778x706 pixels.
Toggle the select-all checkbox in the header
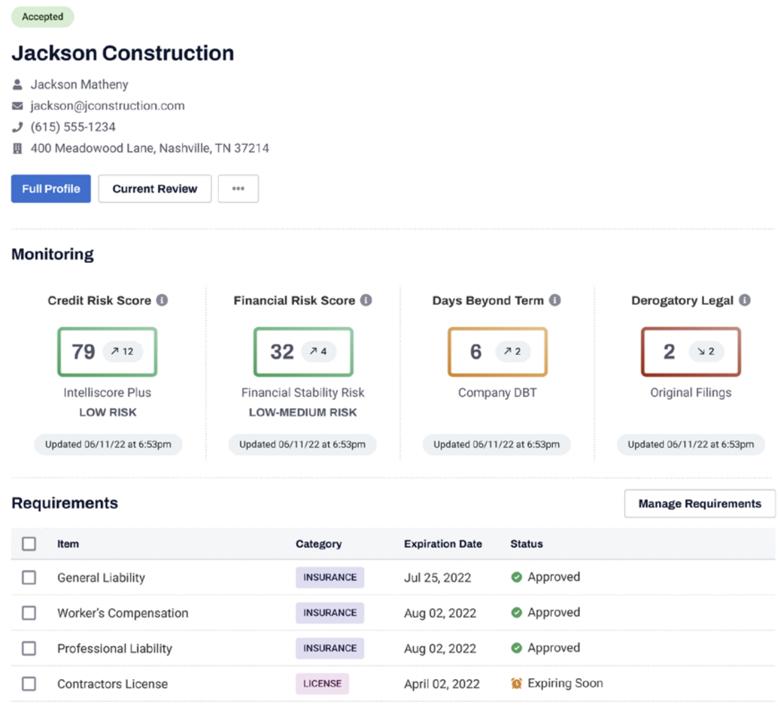pos(29,543)
